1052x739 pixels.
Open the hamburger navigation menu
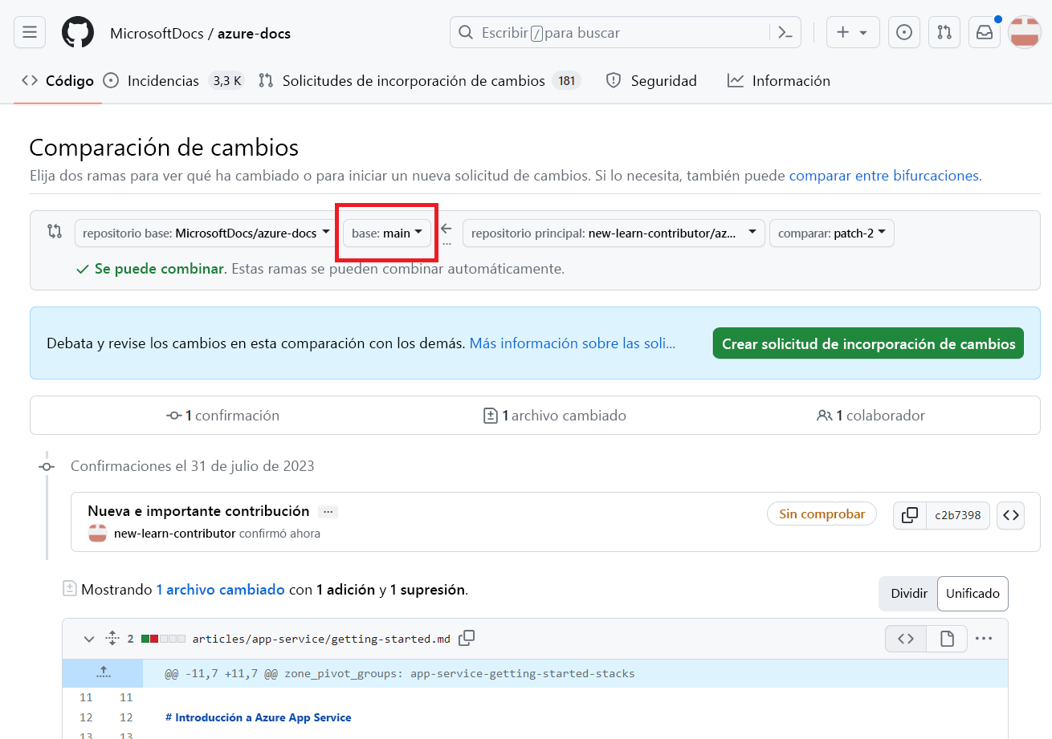(30, 32)
